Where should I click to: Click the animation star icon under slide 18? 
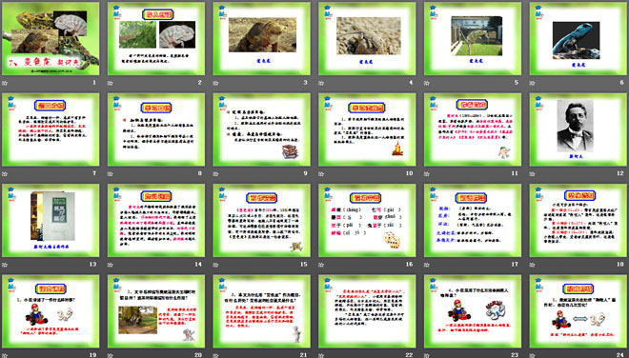tap(533, 265)
